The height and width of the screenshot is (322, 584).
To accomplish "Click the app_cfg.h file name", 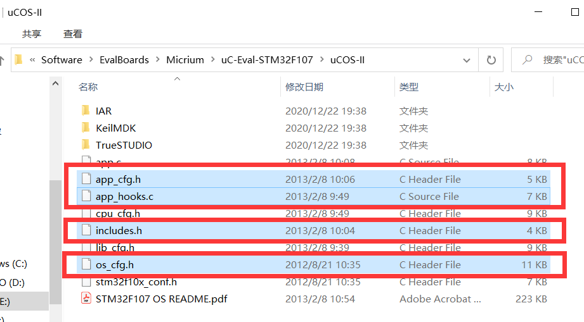I will (118, 180).
